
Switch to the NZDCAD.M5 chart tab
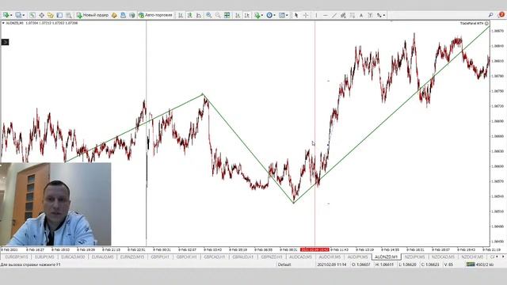point(443,256)
